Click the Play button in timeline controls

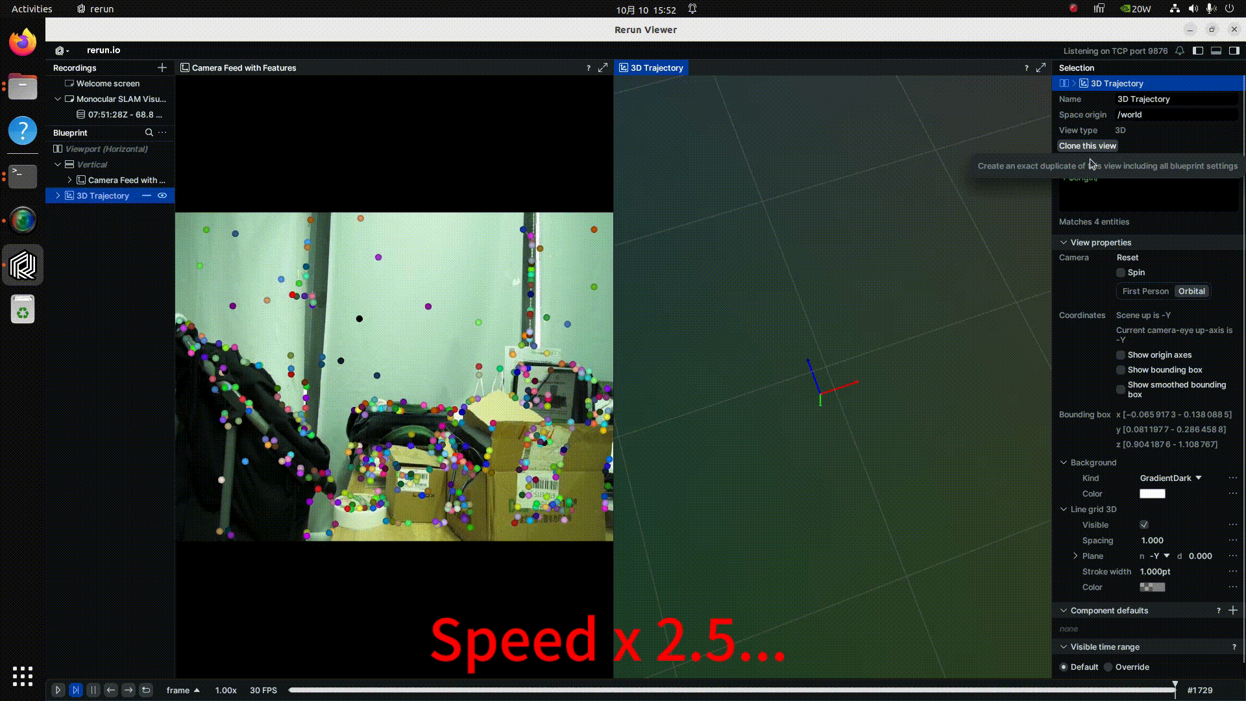58,690
